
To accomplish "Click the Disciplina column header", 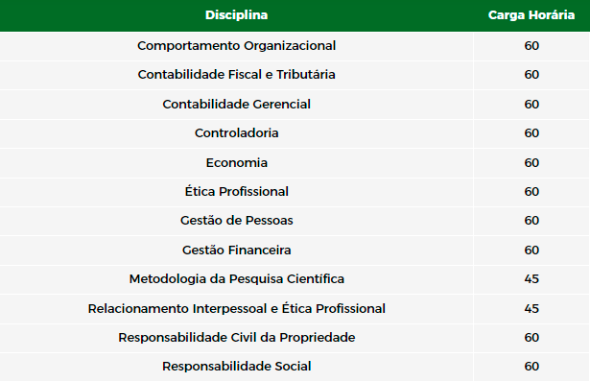I will [x=236, y=15].
